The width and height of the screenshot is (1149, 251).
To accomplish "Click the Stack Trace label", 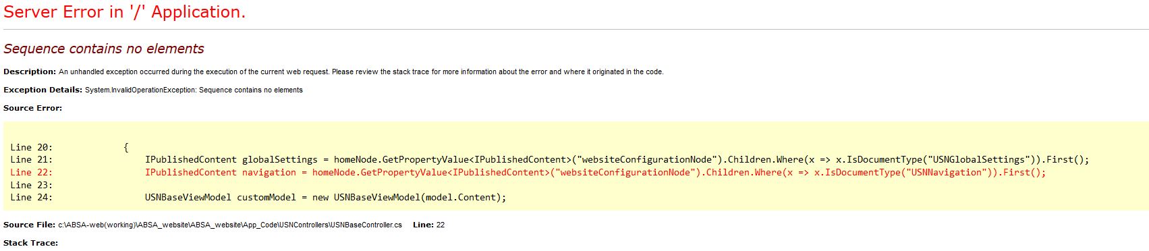I will click(30, 243).
